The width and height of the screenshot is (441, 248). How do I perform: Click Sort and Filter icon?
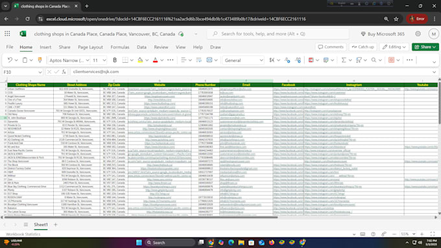point(359,60)
